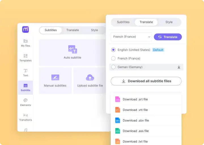
Task: Switch to Translate tab in left panel
Action: coord(73,30)
